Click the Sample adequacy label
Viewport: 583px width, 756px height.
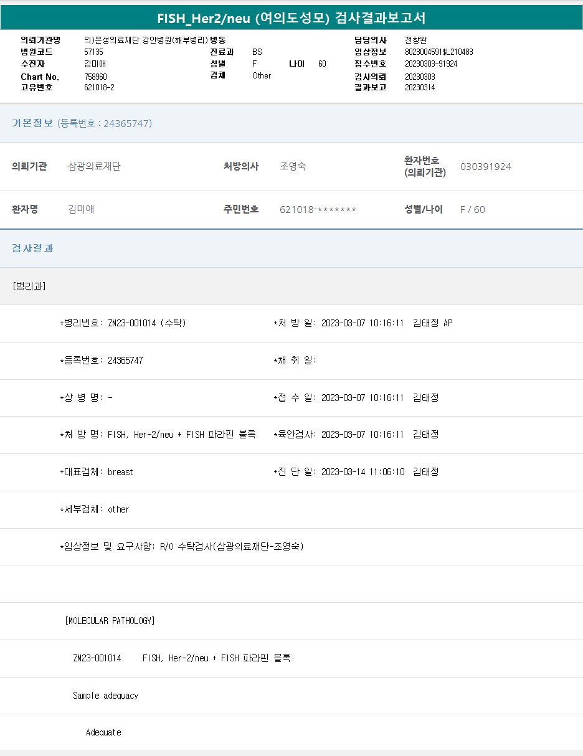(x=106, y=696)
